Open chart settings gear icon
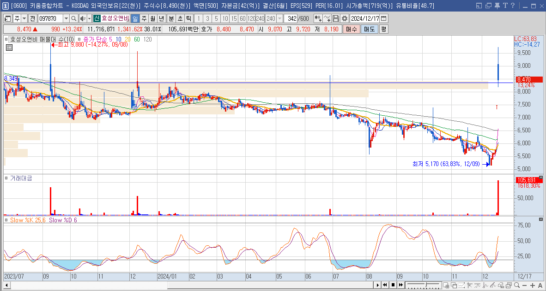Image resolution: width=546 pixels, height=291 pixels. (345, 18)
